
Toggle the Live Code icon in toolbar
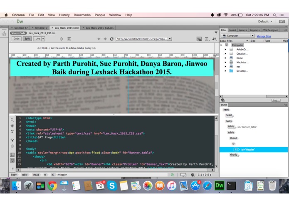pyautogui.click(x=69, y=39)
